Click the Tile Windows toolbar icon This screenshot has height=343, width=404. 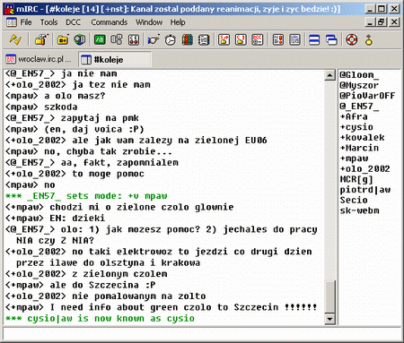314,39
